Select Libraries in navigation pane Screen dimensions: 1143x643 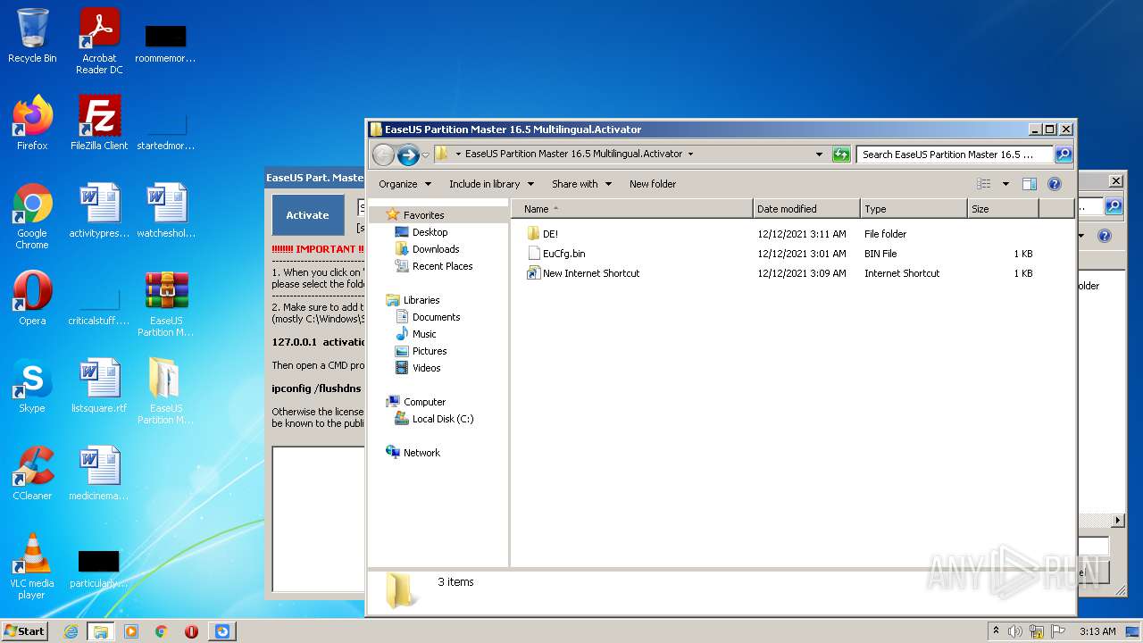(x=421, y=300)
